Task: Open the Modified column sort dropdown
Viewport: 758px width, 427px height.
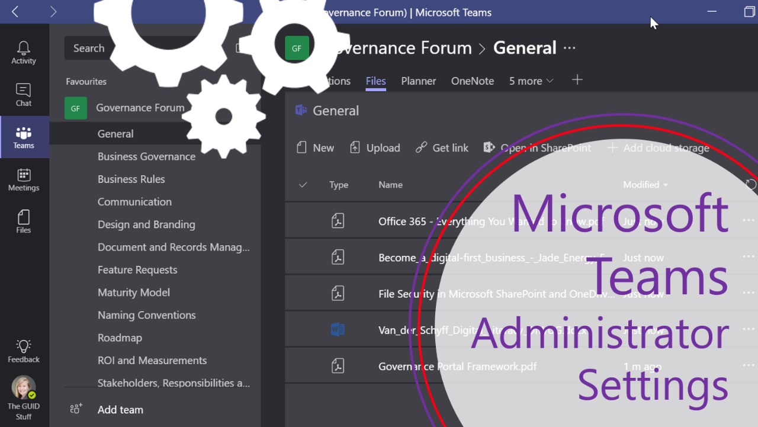Action: (645, 185)
